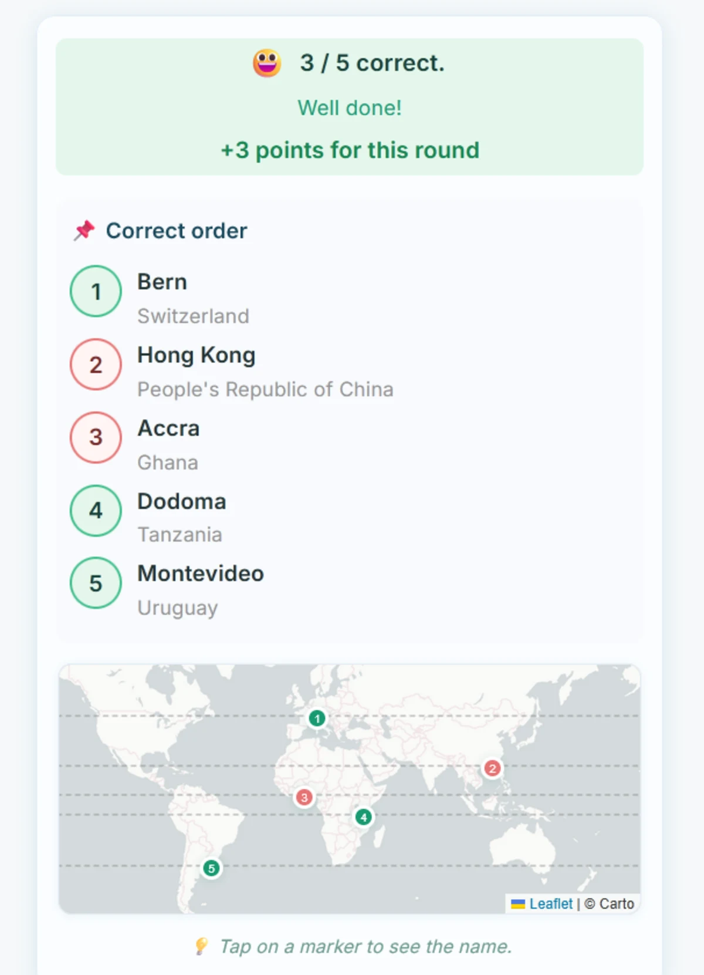Image resolution: width=704 pixels, height=975 pixels.
Task: Tap green map marker 4 in East Africa
Action: coord(364,817)
